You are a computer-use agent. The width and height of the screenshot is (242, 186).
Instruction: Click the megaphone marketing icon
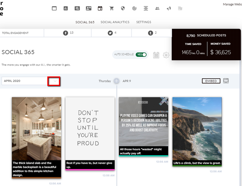click(169, 8)
